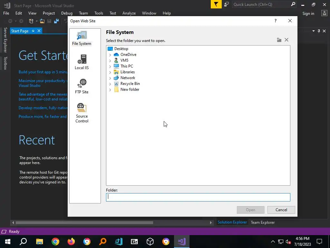Screen dimensions: 330x248
Task: Launch Firefox from the taskbar
Action: pyautogui.click(x=71, y=242)
